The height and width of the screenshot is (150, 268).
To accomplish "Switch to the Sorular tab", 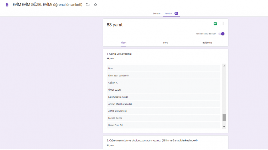I will pyautogui.click(x=157, y=14).
